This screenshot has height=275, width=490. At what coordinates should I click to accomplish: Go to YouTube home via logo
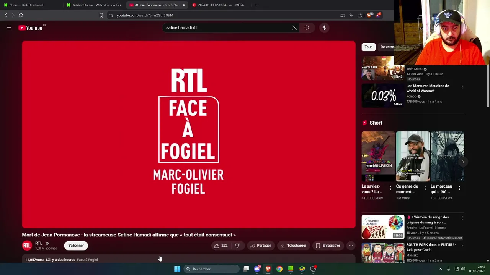coord(30,27)
